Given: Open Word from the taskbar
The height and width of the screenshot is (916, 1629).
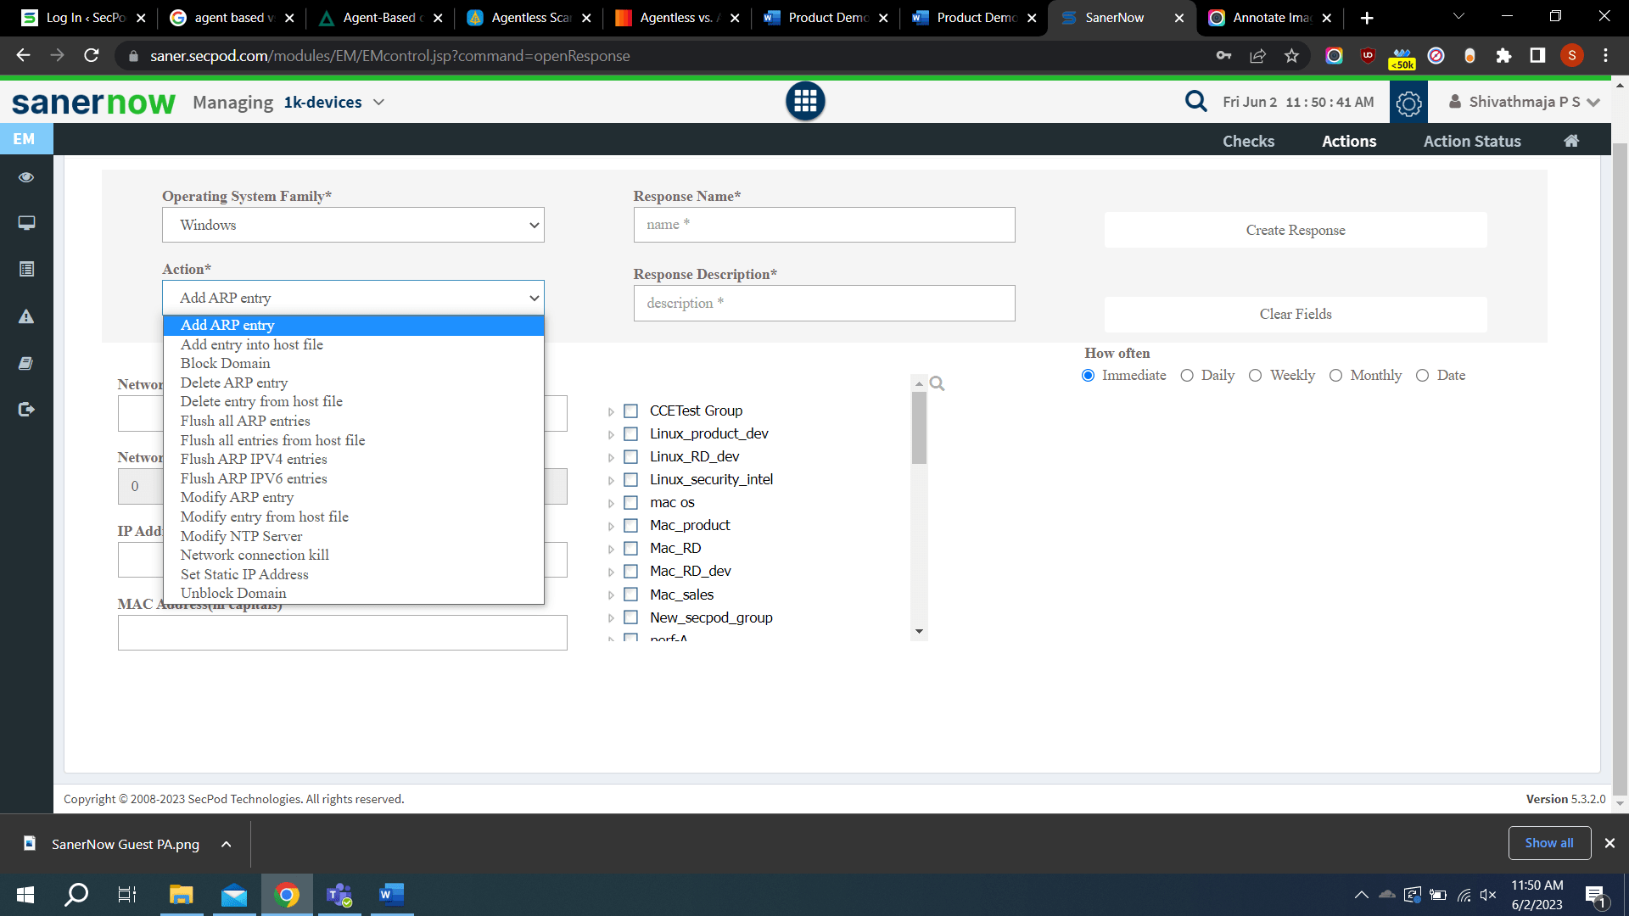Looking at the screenshot, I should (391, 895).
